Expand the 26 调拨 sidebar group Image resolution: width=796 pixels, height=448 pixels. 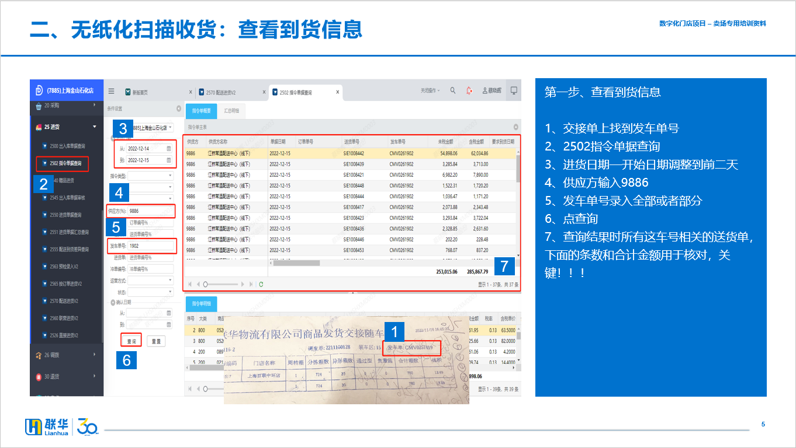(67, 355)
